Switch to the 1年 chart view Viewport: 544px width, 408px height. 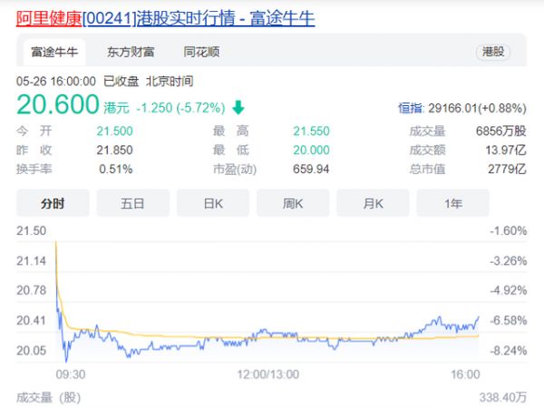click(x=452, y=203)
